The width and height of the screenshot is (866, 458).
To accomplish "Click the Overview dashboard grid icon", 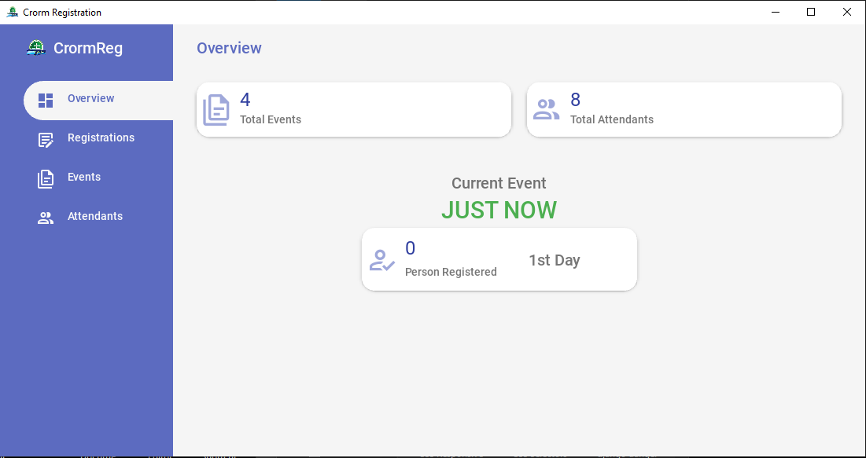I will tap(46, 101).
